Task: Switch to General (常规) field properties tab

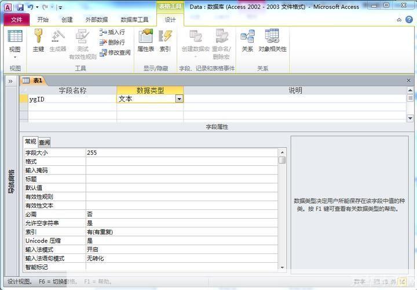Action: [31, 142]
